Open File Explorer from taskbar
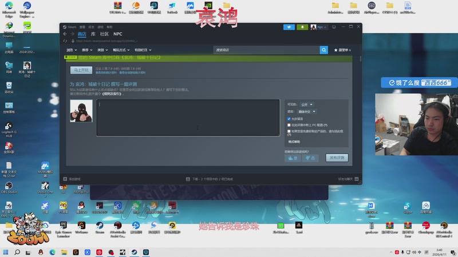The image size is (458, 257). tap(64, 252)
